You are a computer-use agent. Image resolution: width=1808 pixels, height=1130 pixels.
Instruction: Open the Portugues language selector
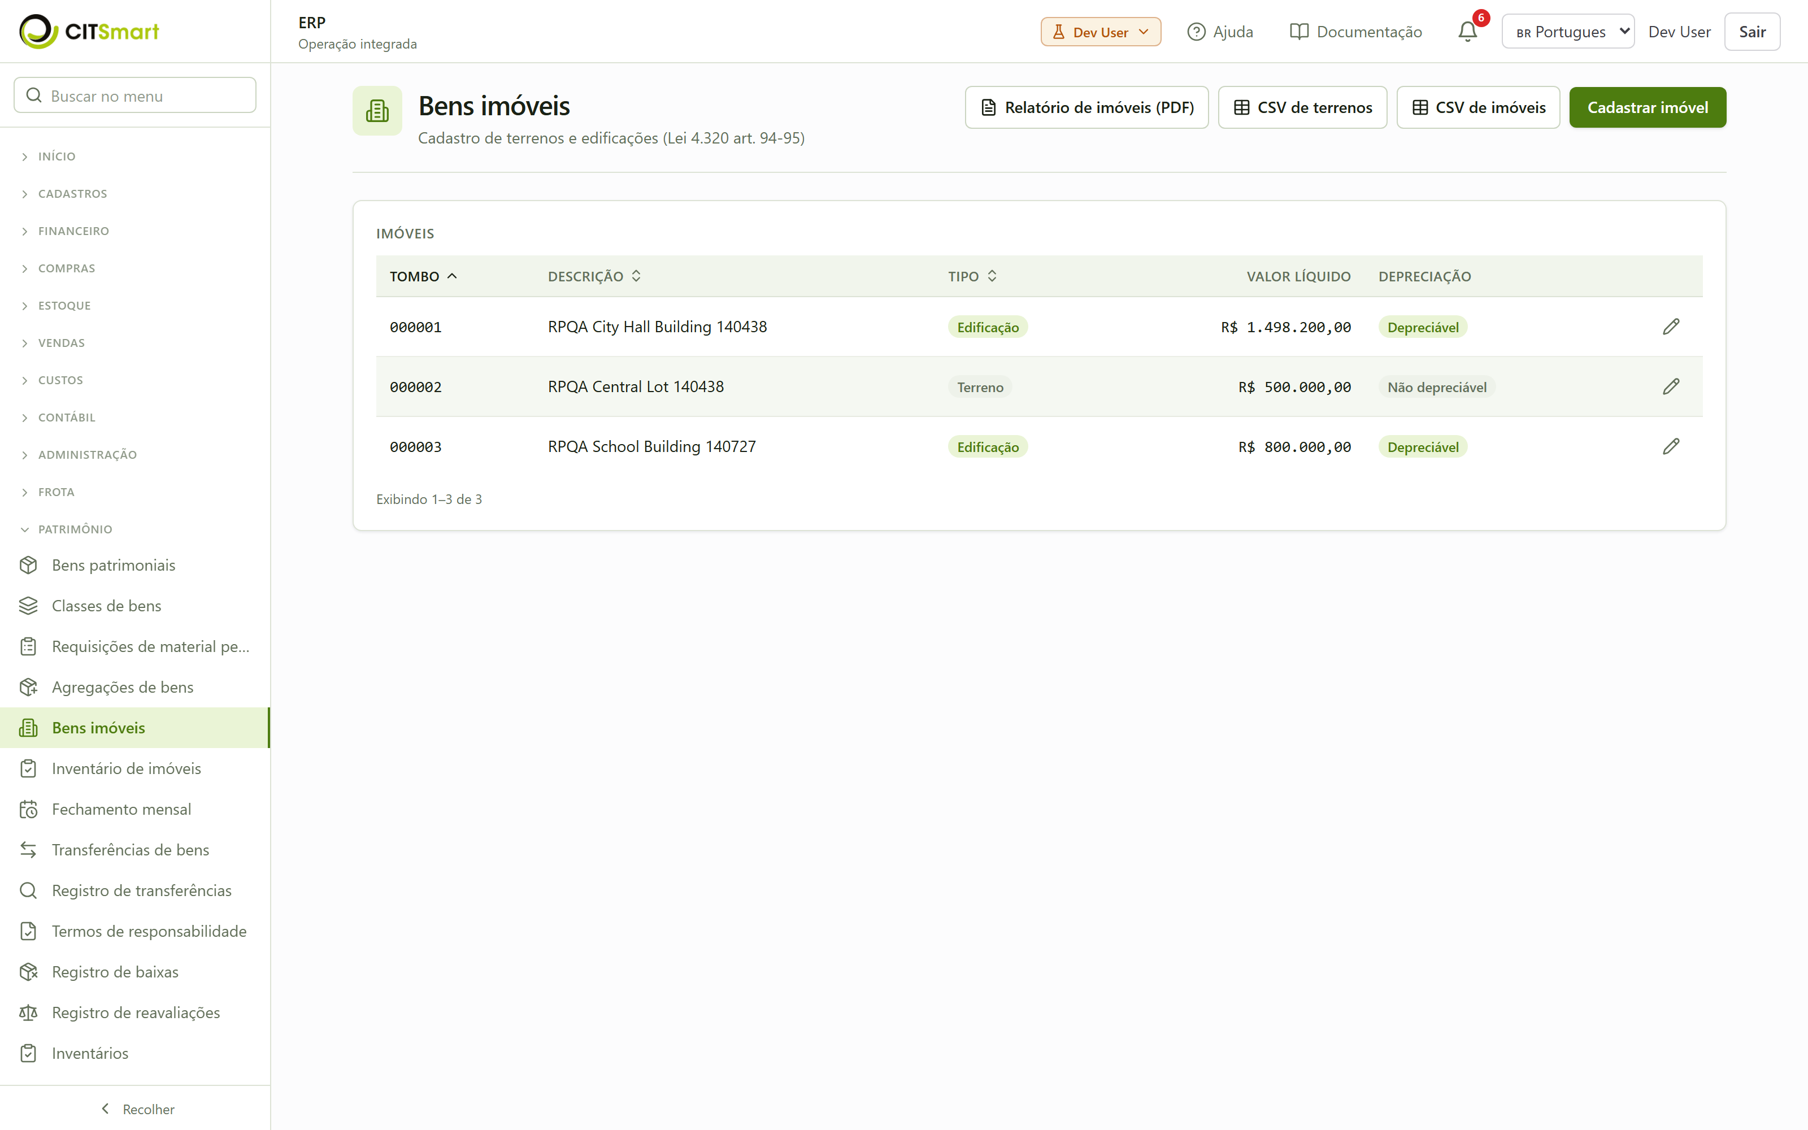1567,32
